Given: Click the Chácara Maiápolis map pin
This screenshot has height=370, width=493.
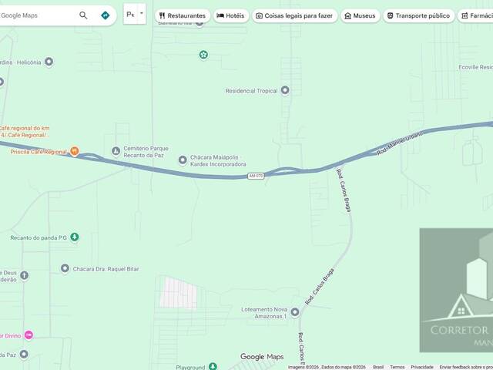Looking at the screenshot, I should coord(183,160).
